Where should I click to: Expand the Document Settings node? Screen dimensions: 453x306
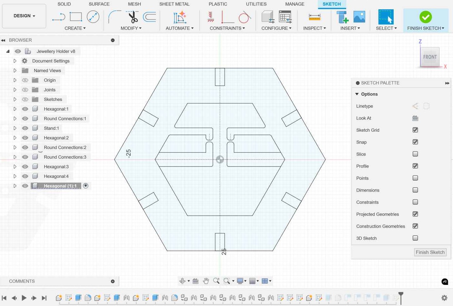point(15,61)
